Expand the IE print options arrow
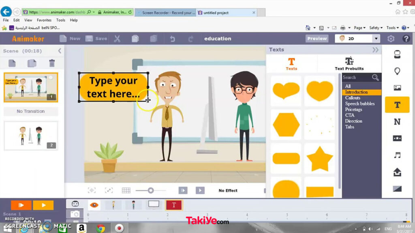The width and height of the screenshot is (415, 233). tap(349, 28)
